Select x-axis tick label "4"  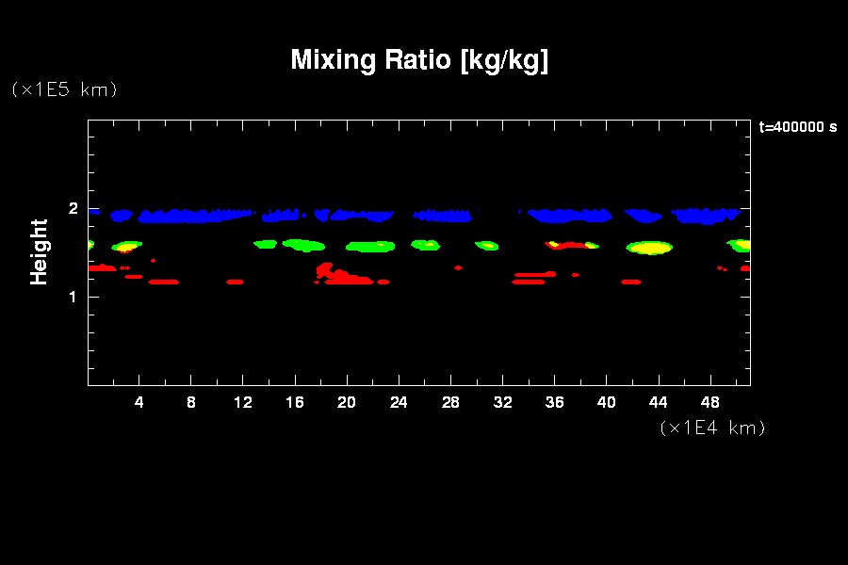point(139,402)
